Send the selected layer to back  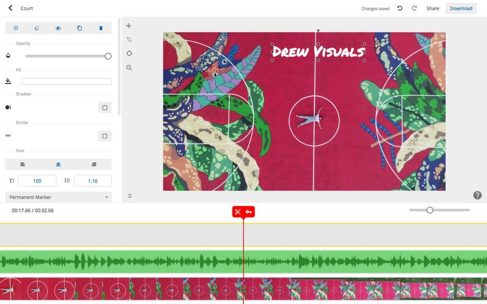click(37, 28)
